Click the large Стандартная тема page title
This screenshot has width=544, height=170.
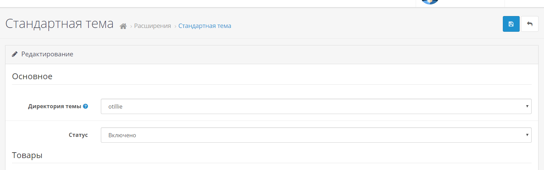[x=59, y=24]
